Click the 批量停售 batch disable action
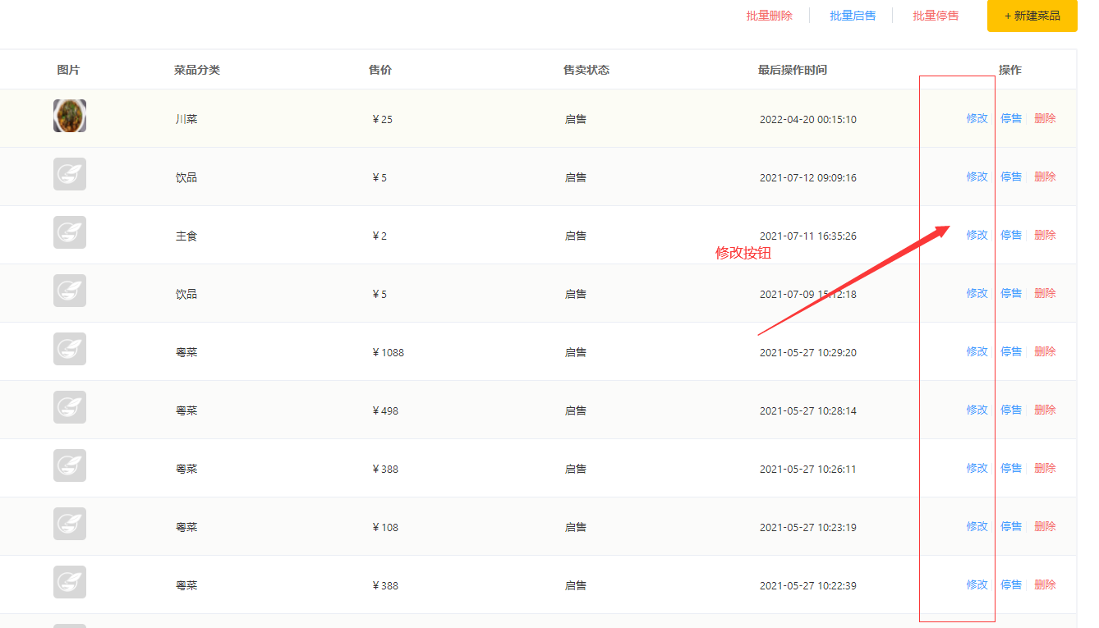This screenshot has height=628, width=1099. pyautogui.click(x=936, y=15)
